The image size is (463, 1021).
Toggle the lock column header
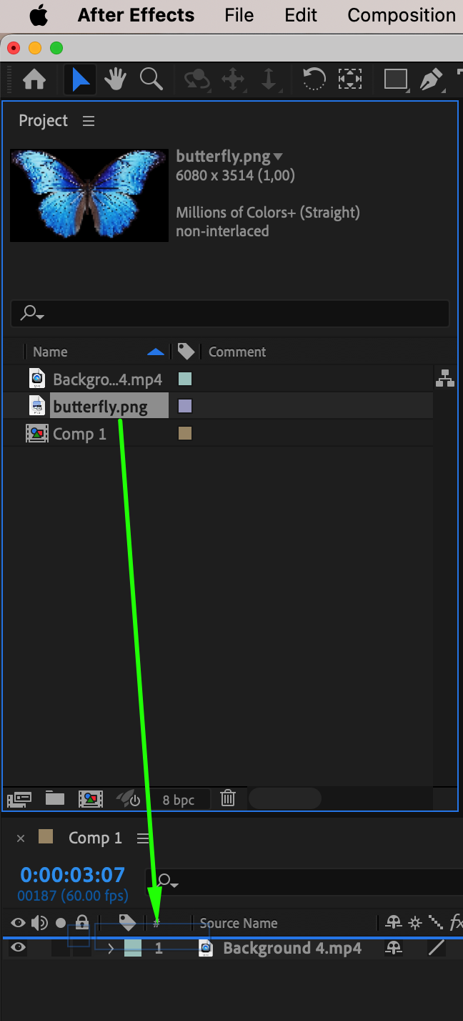[82, 923]
